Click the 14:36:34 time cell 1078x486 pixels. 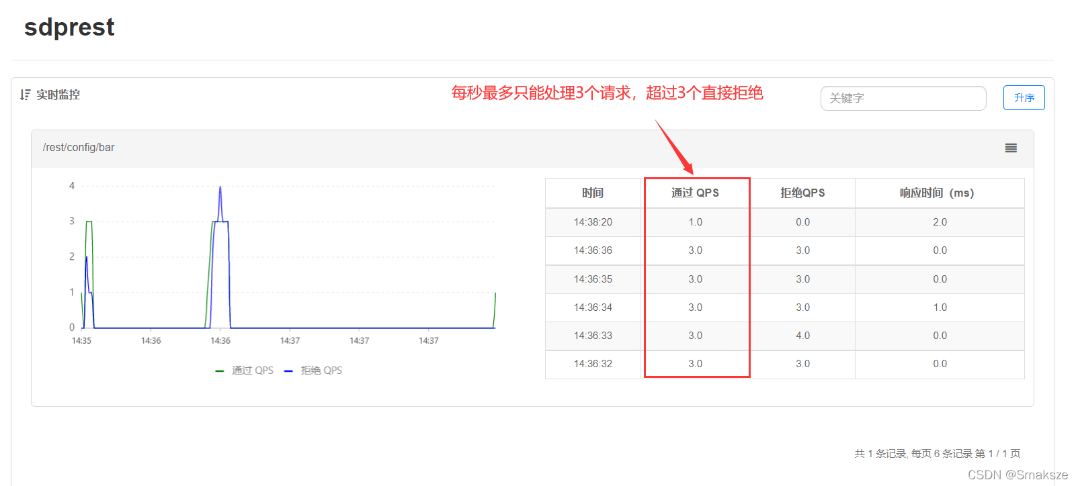tap(593, 307)
